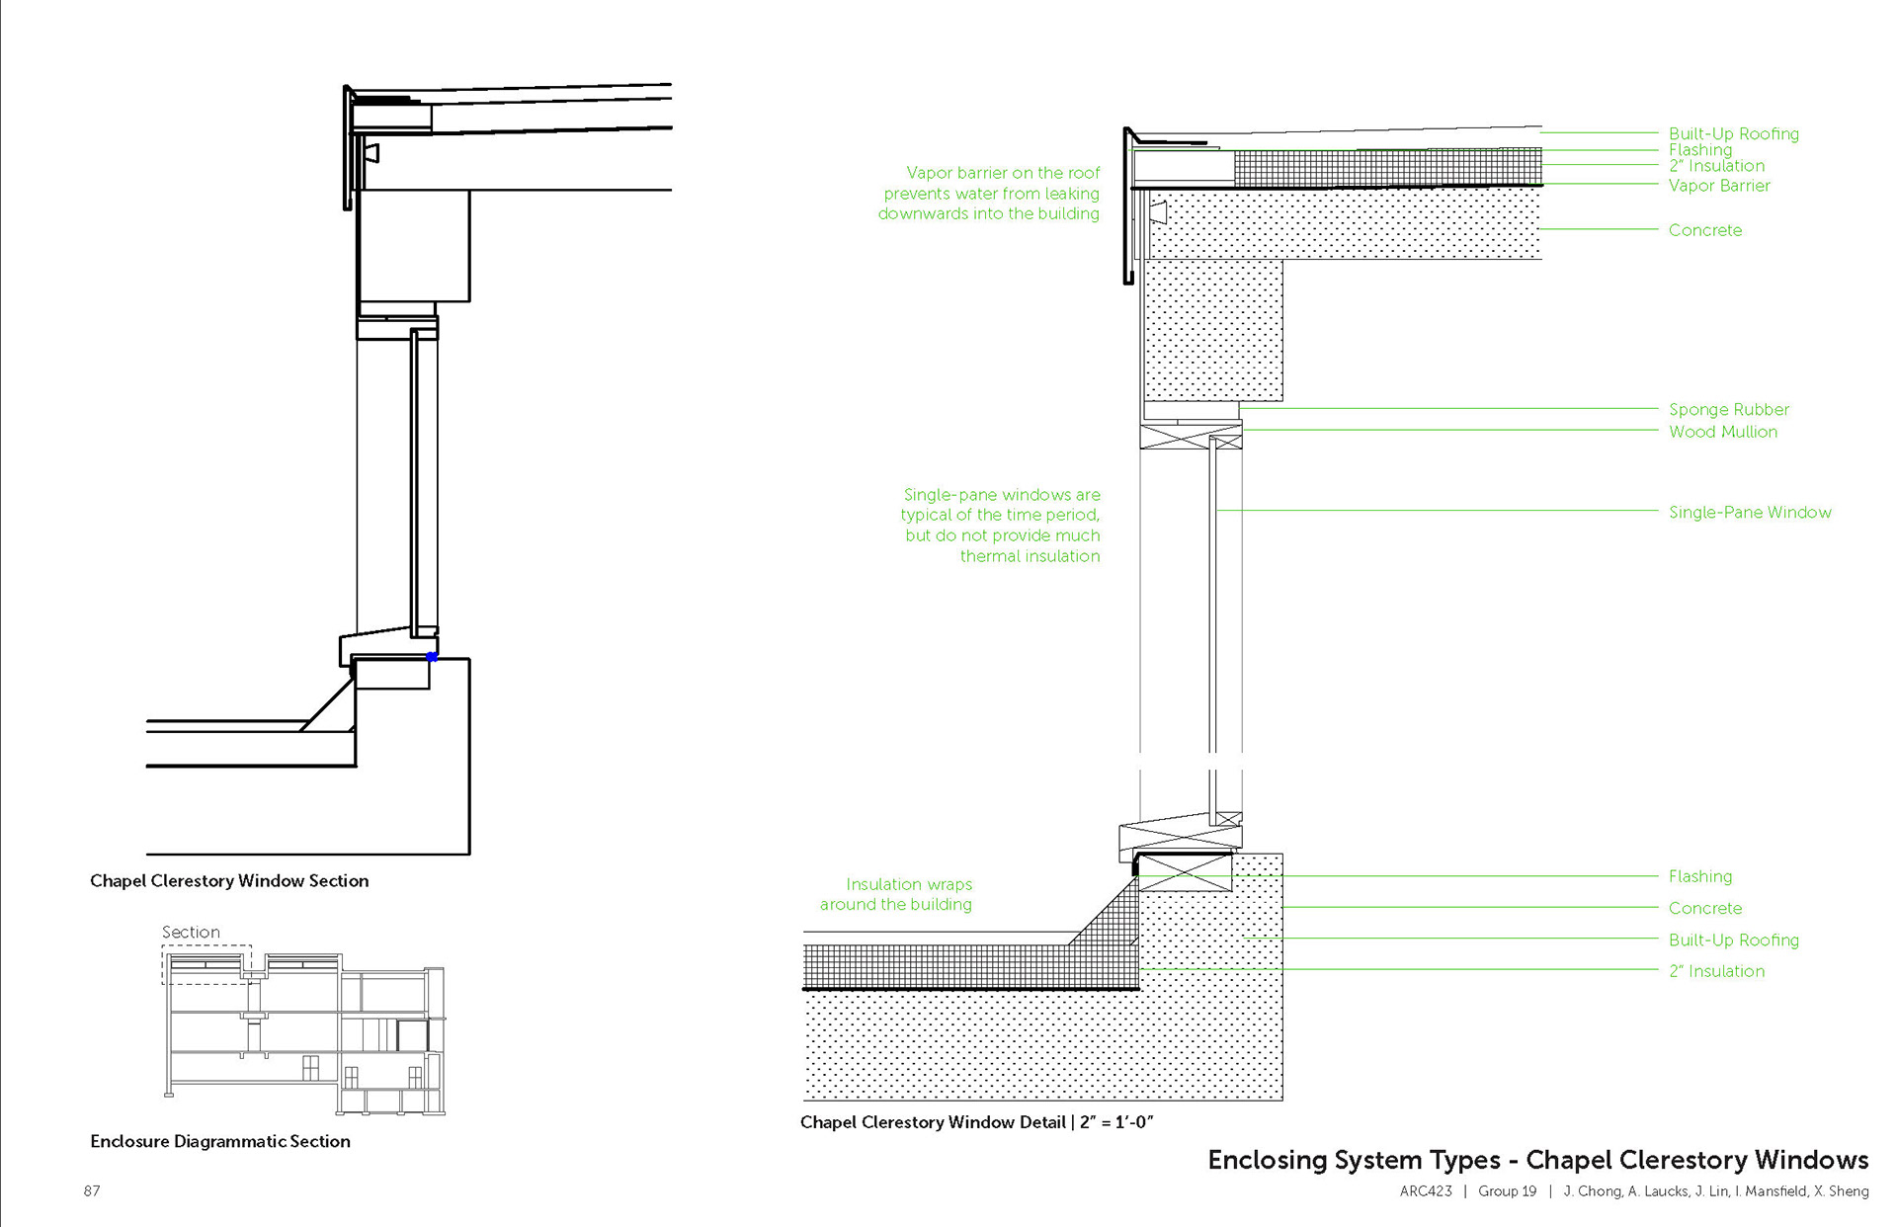This screenshot has width=1897, height=1227.
Task: Click the Sponge Rubber label
Action: coord(1728,409)
